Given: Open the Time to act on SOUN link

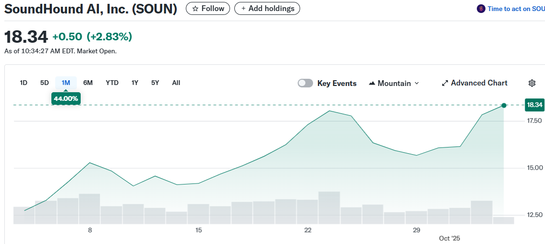Looking at the screenshot, I should pos(516,9).
